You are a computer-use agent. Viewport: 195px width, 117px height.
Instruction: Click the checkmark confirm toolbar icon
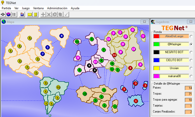pos(66,14)
